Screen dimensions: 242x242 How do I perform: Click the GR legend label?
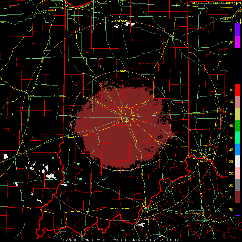pos(231,102)
